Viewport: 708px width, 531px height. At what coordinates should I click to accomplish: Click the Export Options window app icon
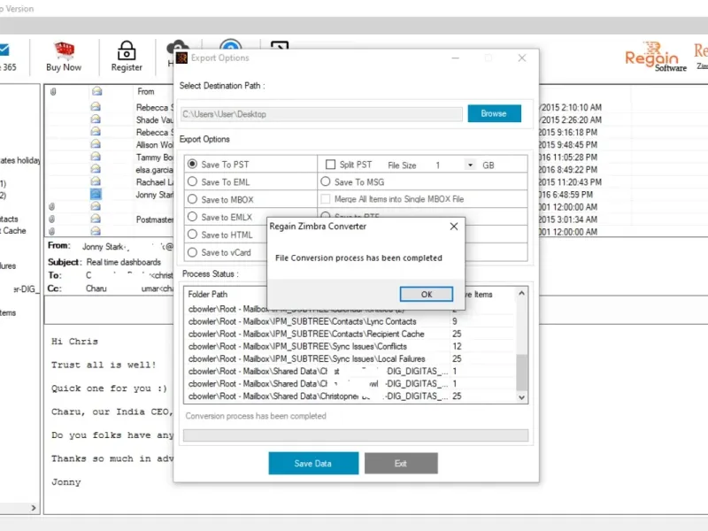point(181,58)
